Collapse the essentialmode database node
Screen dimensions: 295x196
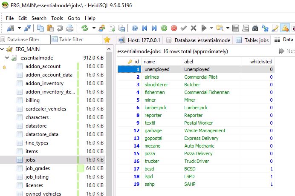[7, 58]
